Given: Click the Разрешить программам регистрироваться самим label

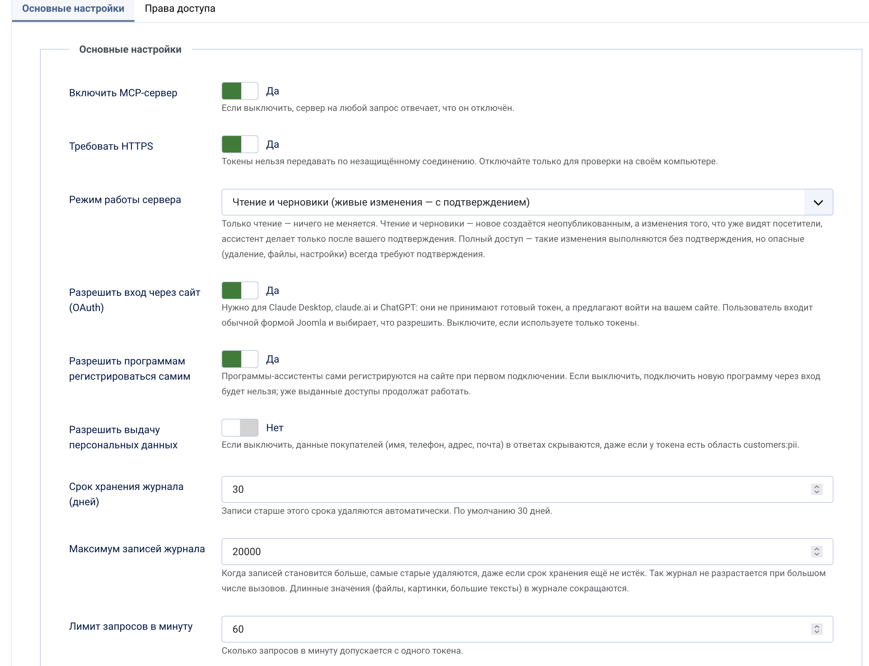Looking at the screenshot, I should coord(130,368).
